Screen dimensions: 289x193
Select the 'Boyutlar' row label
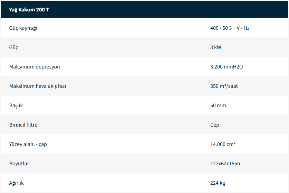[x=19, y=164]
